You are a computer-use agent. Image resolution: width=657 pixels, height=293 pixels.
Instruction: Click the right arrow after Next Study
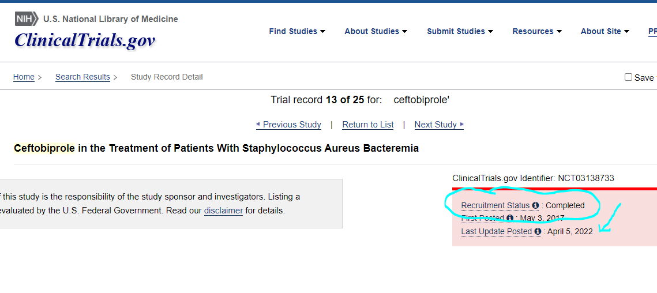[x=462, y=125]
